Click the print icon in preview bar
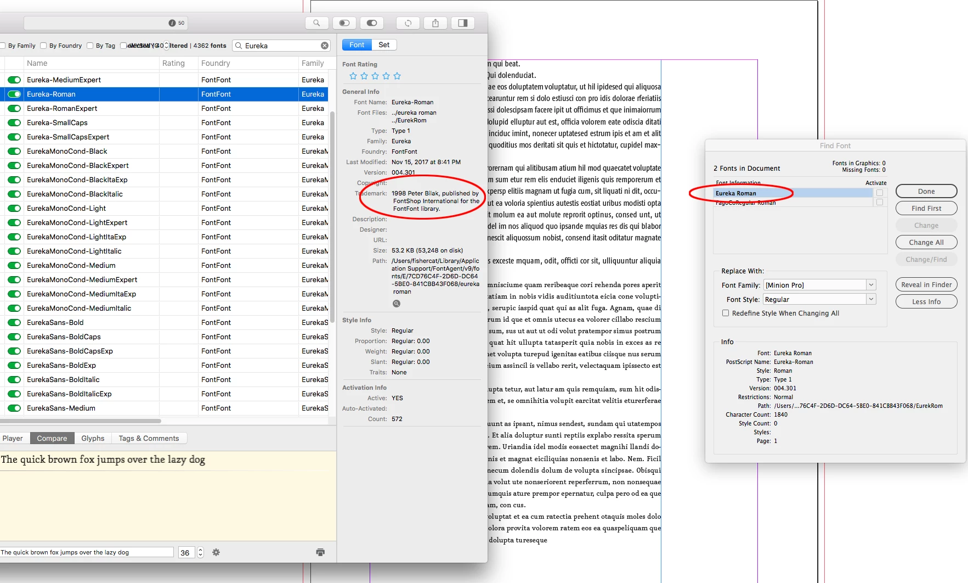This screenshot has width=968, height=583. (320, 552)
